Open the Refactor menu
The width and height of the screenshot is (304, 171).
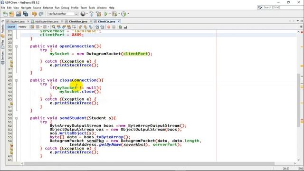(48, 8)
